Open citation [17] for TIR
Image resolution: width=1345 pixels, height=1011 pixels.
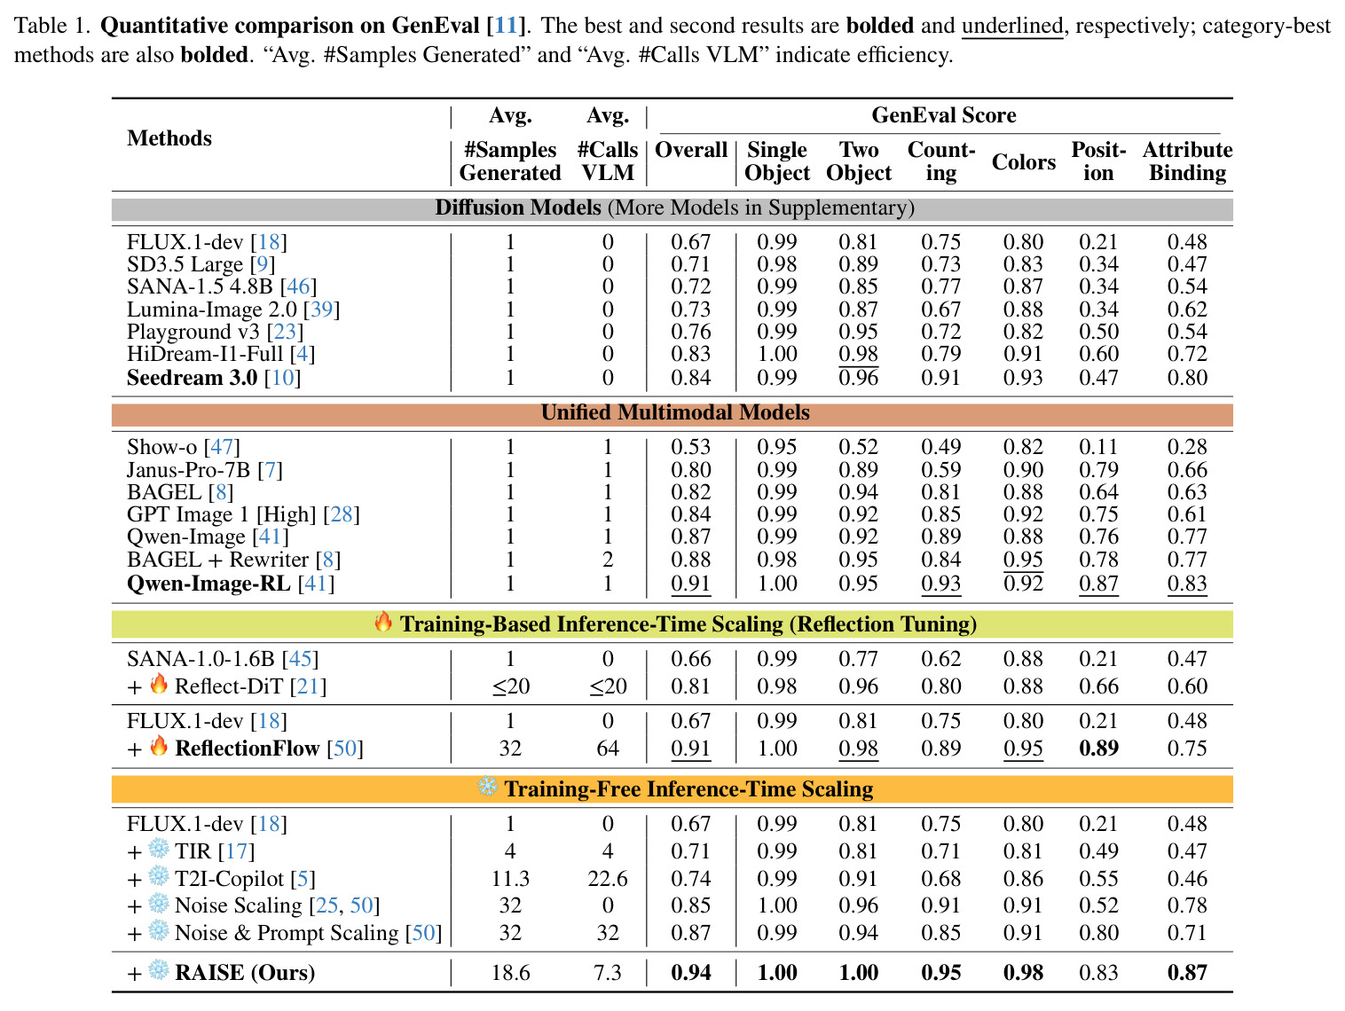point(237,851)
